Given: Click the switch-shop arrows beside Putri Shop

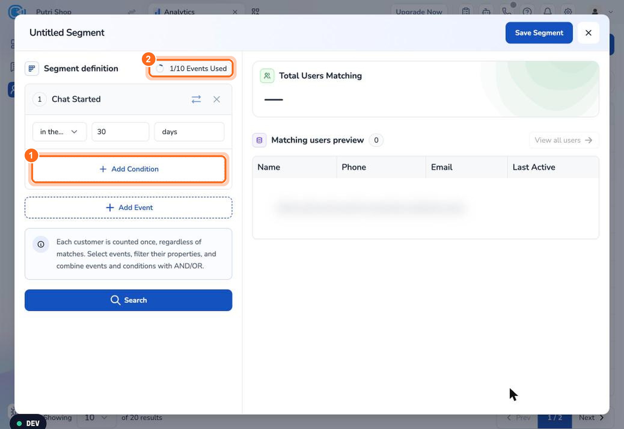Looking at the screenshot, I should 132,12.
